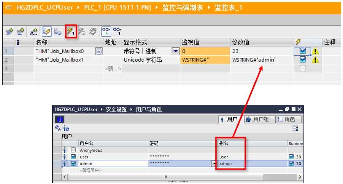Click the breadcrumb back arrow icon
Viewport: 343px width, 184px height.
(8, 8)
